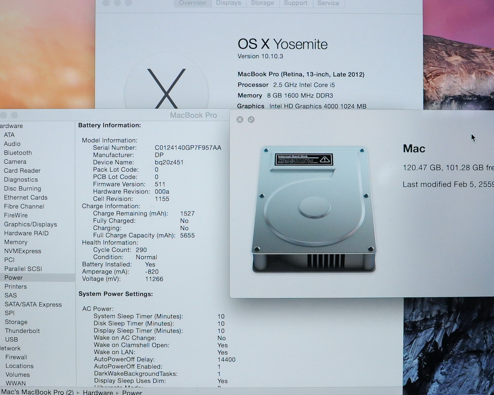494x395 pixels.
Task: Select Hardware RAID in the sidebar
Action: coord(26,234)
